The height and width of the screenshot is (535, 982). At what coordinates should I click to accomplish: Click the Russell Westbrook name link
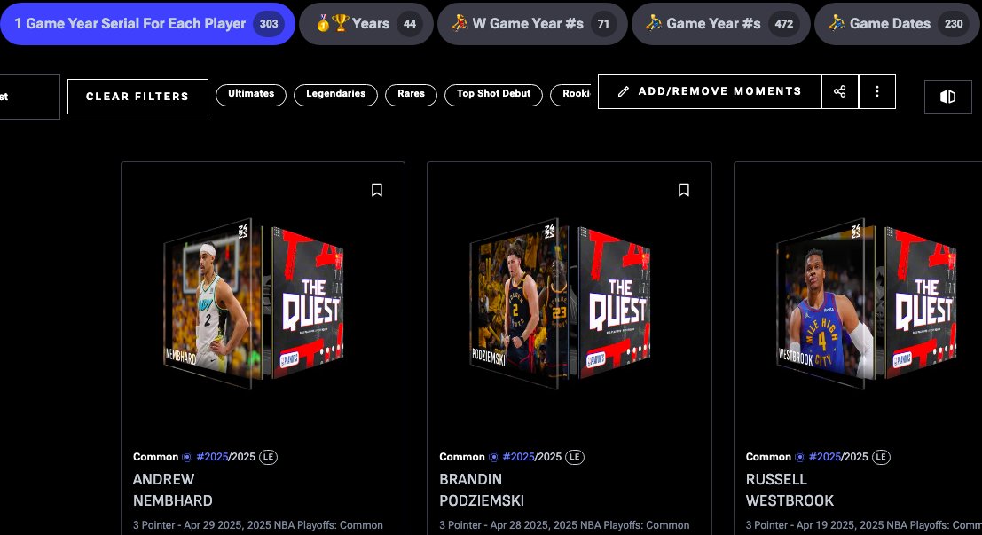coord(790,490)
